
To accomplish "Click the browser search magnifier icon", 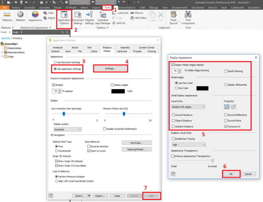I will [62, 32].
